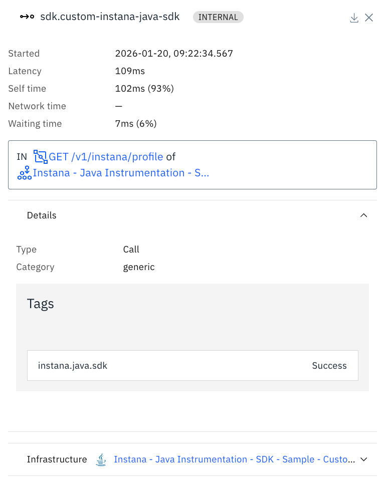Download the span details

354,18
